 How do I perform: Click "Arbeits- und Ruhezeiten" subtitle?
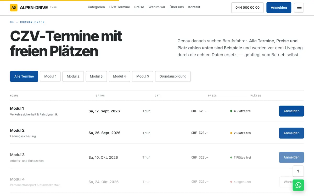coord(27,161)
